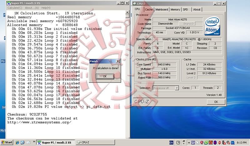Switch to the Mainboard tab in CPU-Z
Screen dimensions: 250x146
click(x=162, y=10)
